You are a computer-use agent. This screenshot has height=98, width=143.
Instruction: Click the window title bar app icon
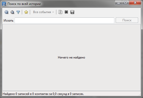pos(4,4)
